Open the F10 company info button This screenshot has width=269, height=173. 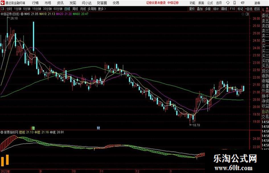232,9
